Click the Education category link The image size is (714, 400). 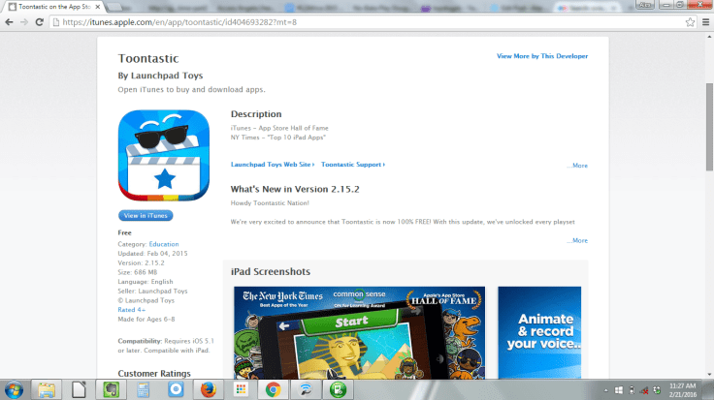tap(163, 244)
